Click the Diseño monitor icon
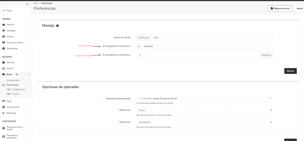 coord(3,68)
